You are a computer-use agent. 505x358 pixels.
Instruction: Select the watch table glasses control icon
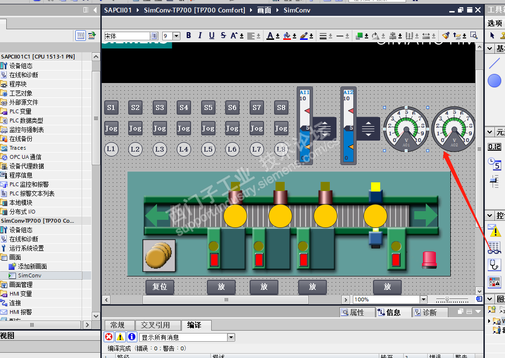(494, 248)
